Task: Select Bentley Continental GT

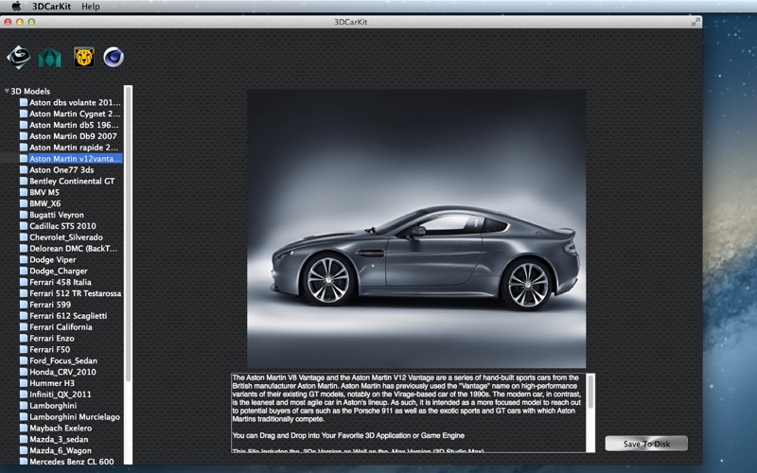Action: tap(72, 181)
